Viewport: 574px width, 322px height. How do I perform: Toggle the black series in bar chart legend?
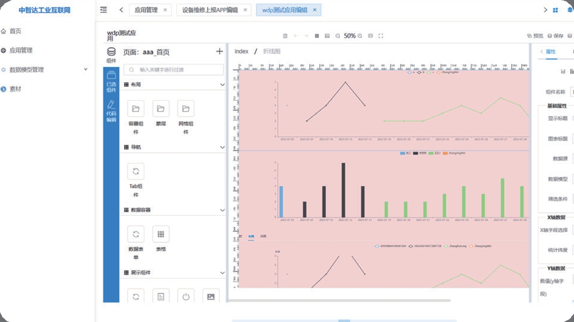[x=416, y=153]
